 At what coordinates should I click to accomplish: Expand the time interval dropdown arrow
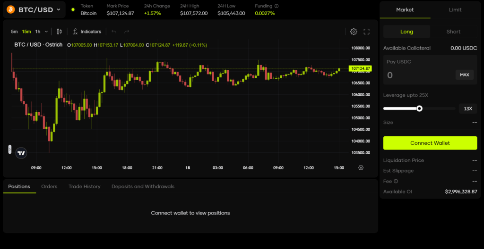coord(46,32)
